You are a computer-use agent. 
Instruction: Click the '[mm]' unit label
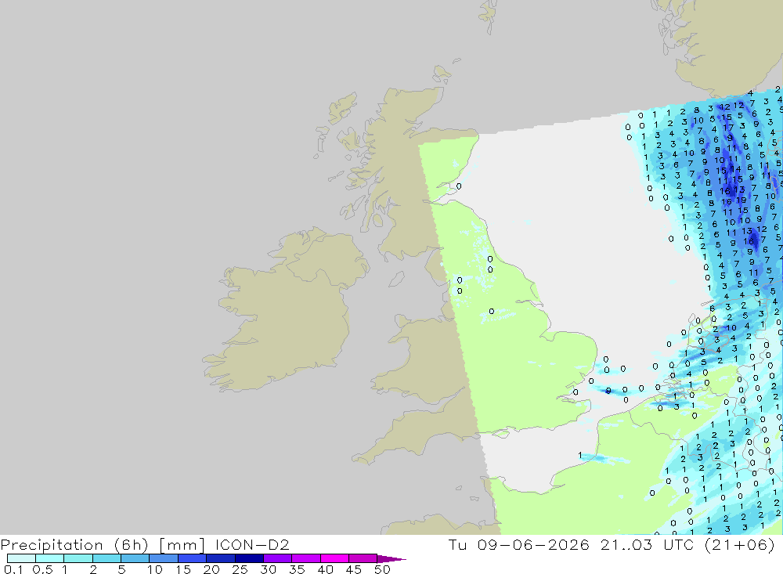point(182,545)
